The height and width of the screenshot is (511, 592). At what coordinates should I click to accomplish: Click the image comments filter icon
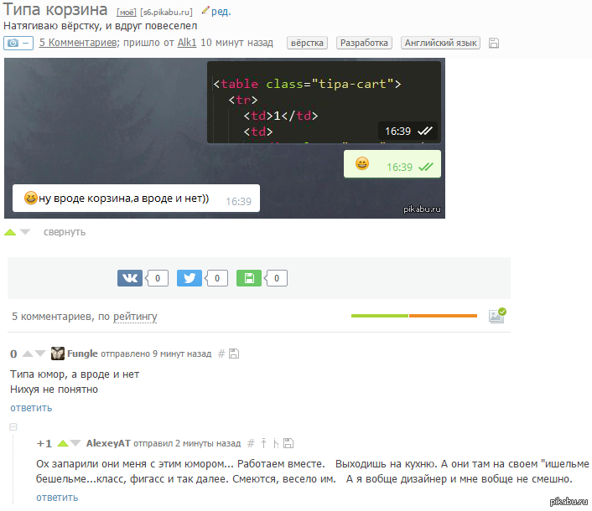(x=496, y=316)
